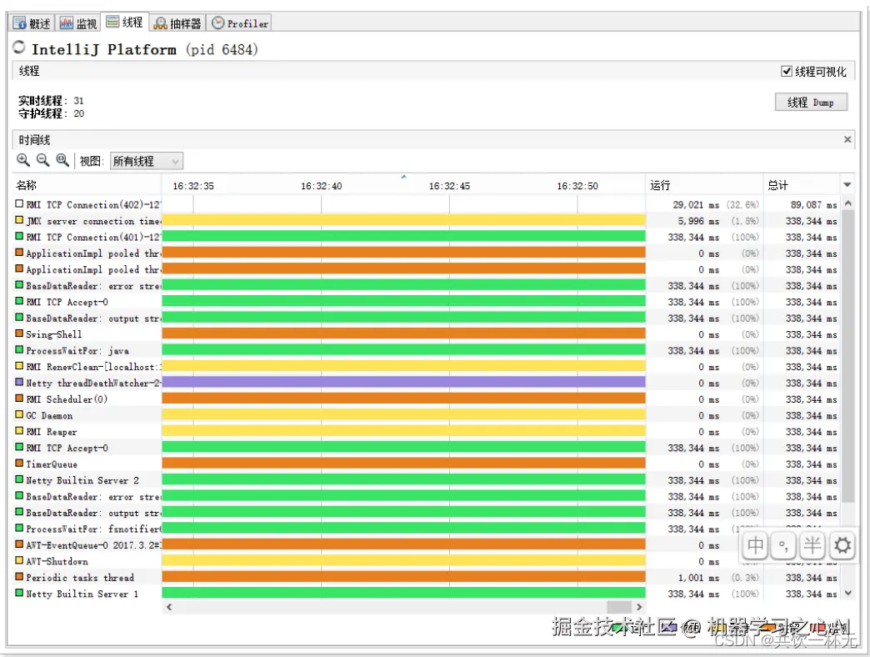870x657 pixels.
Task: Click the 半 half-width button of the IME toolbar
Action: (x=812, y=545)
